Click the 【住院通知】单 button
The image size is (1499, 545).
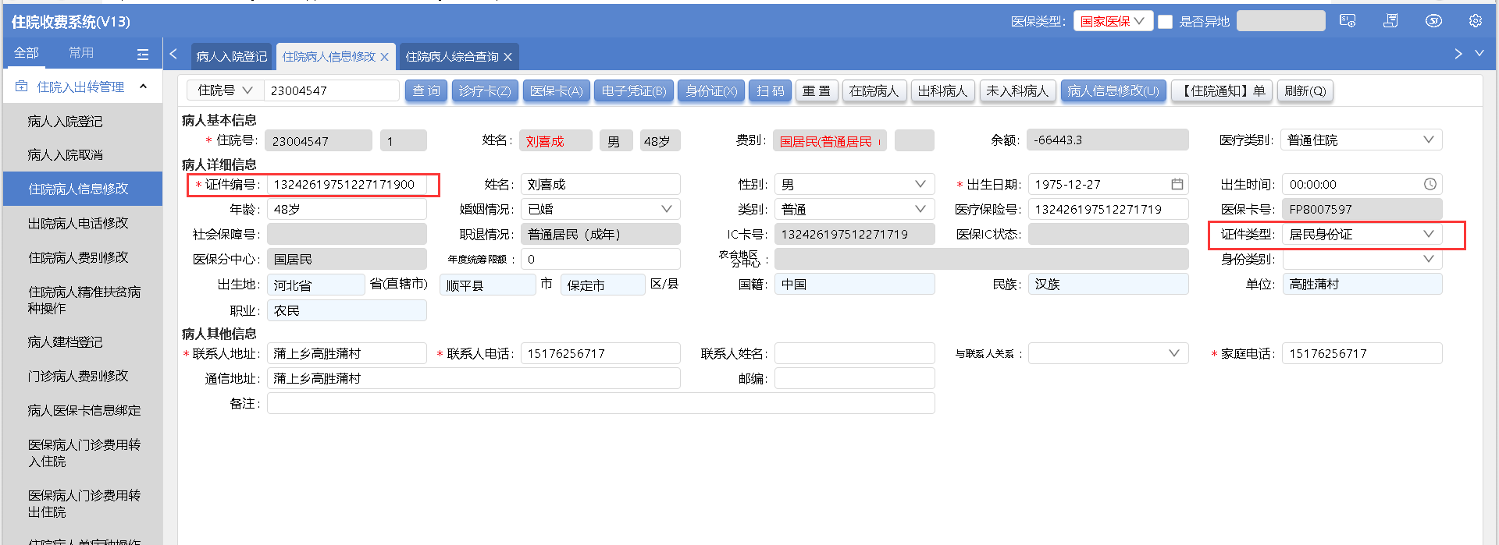pos(1222,91)
